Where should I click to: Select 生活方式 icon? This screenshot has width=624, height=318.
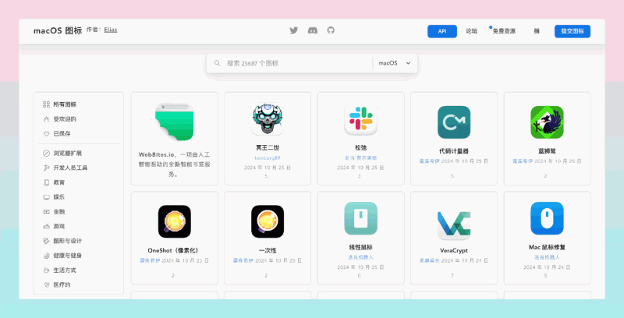click(x=46, y=270)
